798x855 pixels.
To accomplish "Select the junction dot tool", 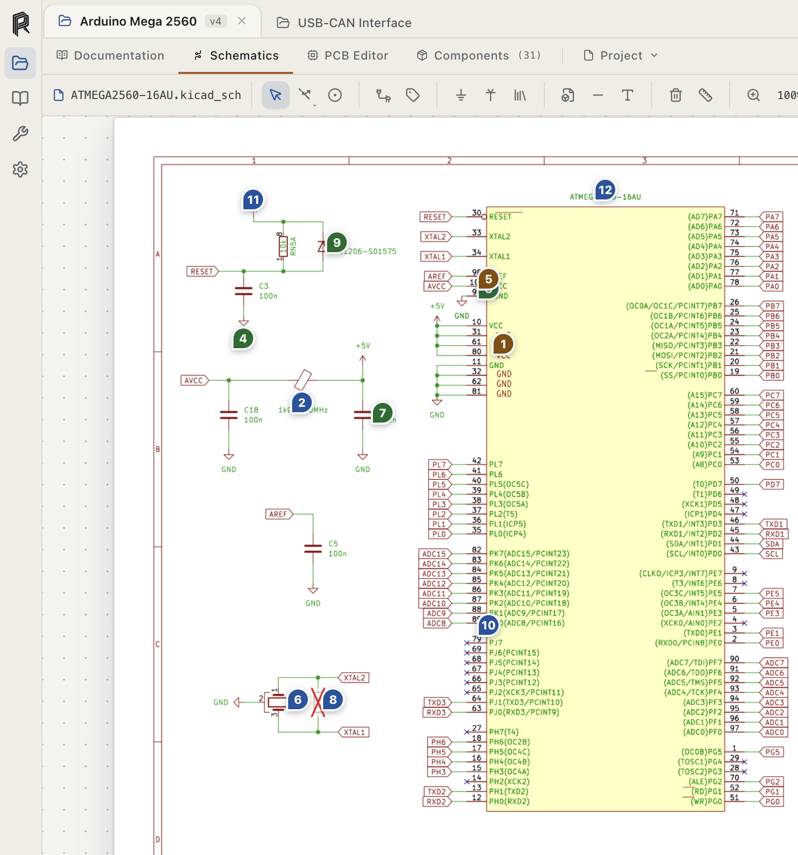I will [x=335, y=95].
